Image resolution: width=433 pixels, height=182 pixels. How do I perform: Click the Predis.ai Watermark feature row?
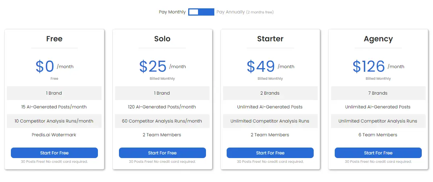coord(54,135)
